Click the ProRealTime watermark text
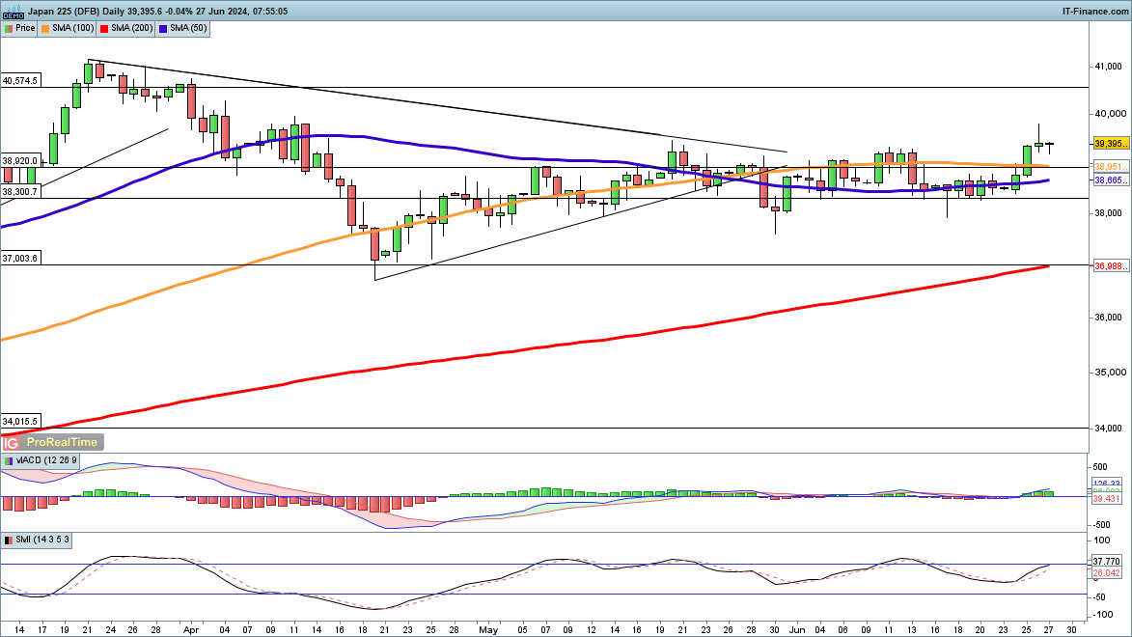The height and width of the screenshot is (637, 1132). point(61,442)
